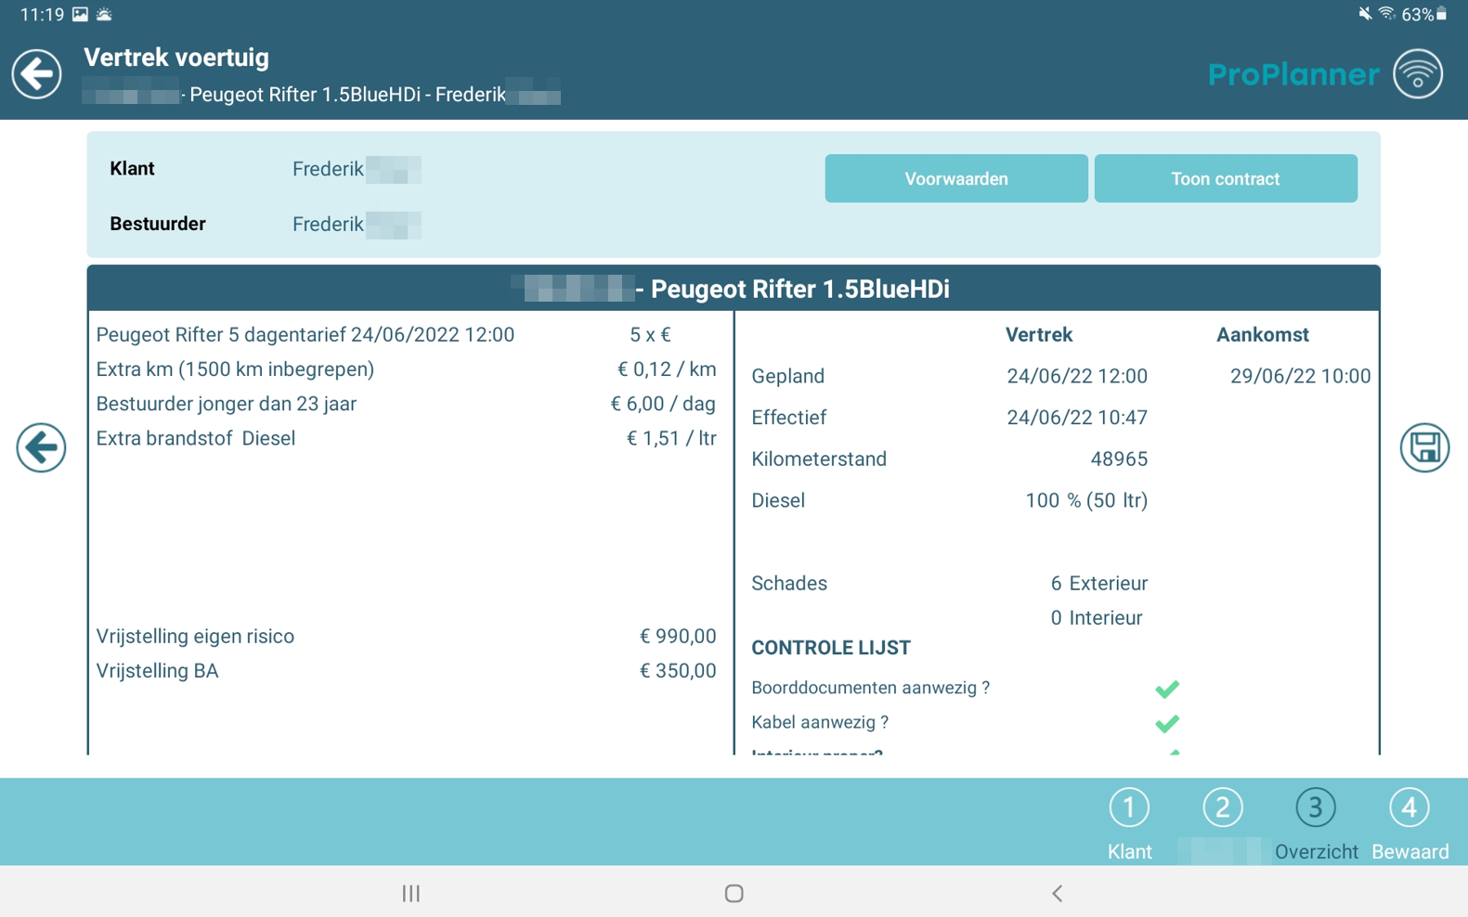This screenshot has width=1468, height=917.
Task: Tap rate € 0,12 / km
Action: coord(667,369)
